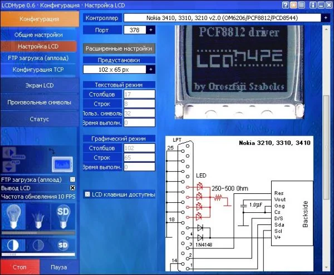Open the Экран LCD section
This screenshot has width=334, height=275.
tap(40, 85)
